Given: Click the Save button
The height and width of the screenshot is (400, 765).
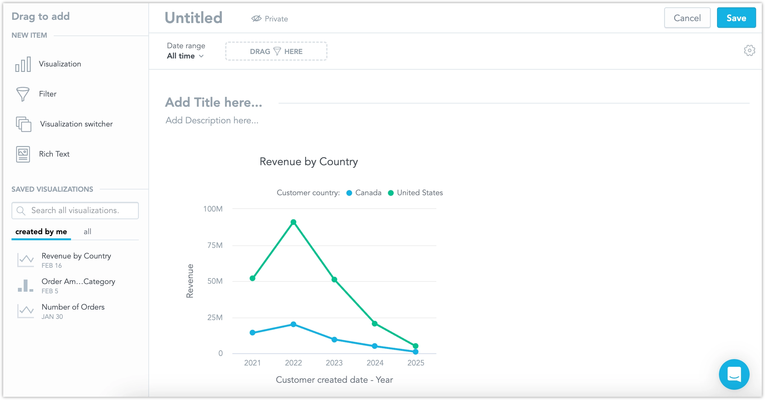Looking at the screenshot, I should (x=736, y=18).
